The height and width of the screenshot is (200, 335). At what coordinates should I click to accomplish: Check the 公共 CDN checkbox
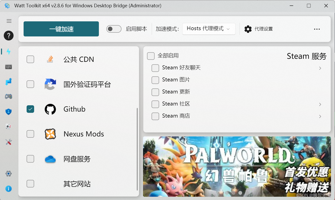coord(30,59)
